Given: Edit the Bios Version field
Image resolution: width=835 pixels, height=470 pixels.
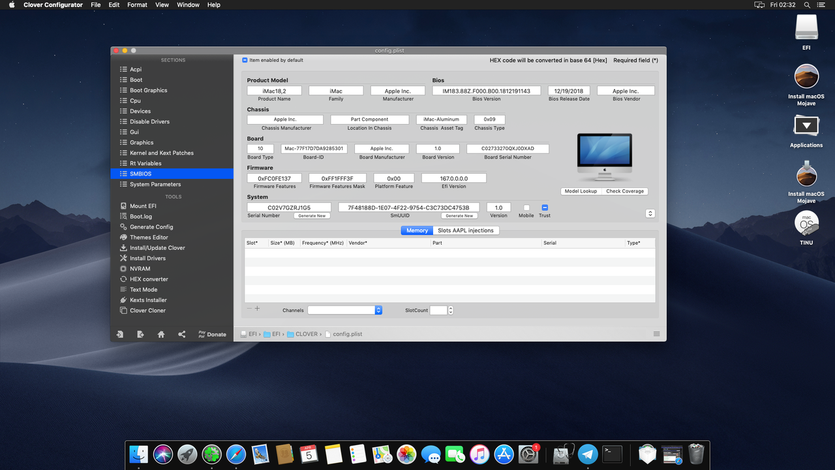Looking at the screenshot, I should (x=487, y=91).
